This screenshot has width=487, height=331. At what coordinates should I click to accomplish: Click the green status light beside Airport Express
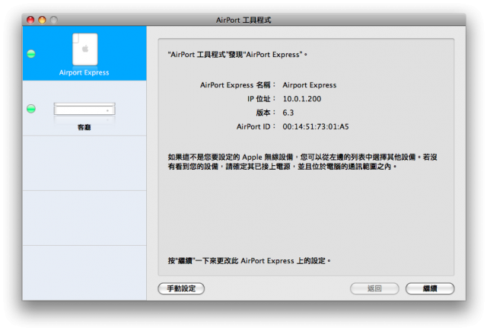pyautogui.click(x=31, y=54)
